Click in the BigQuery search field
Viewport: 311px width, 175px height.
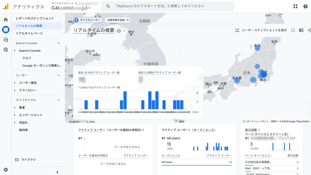(x=167, y=6)
